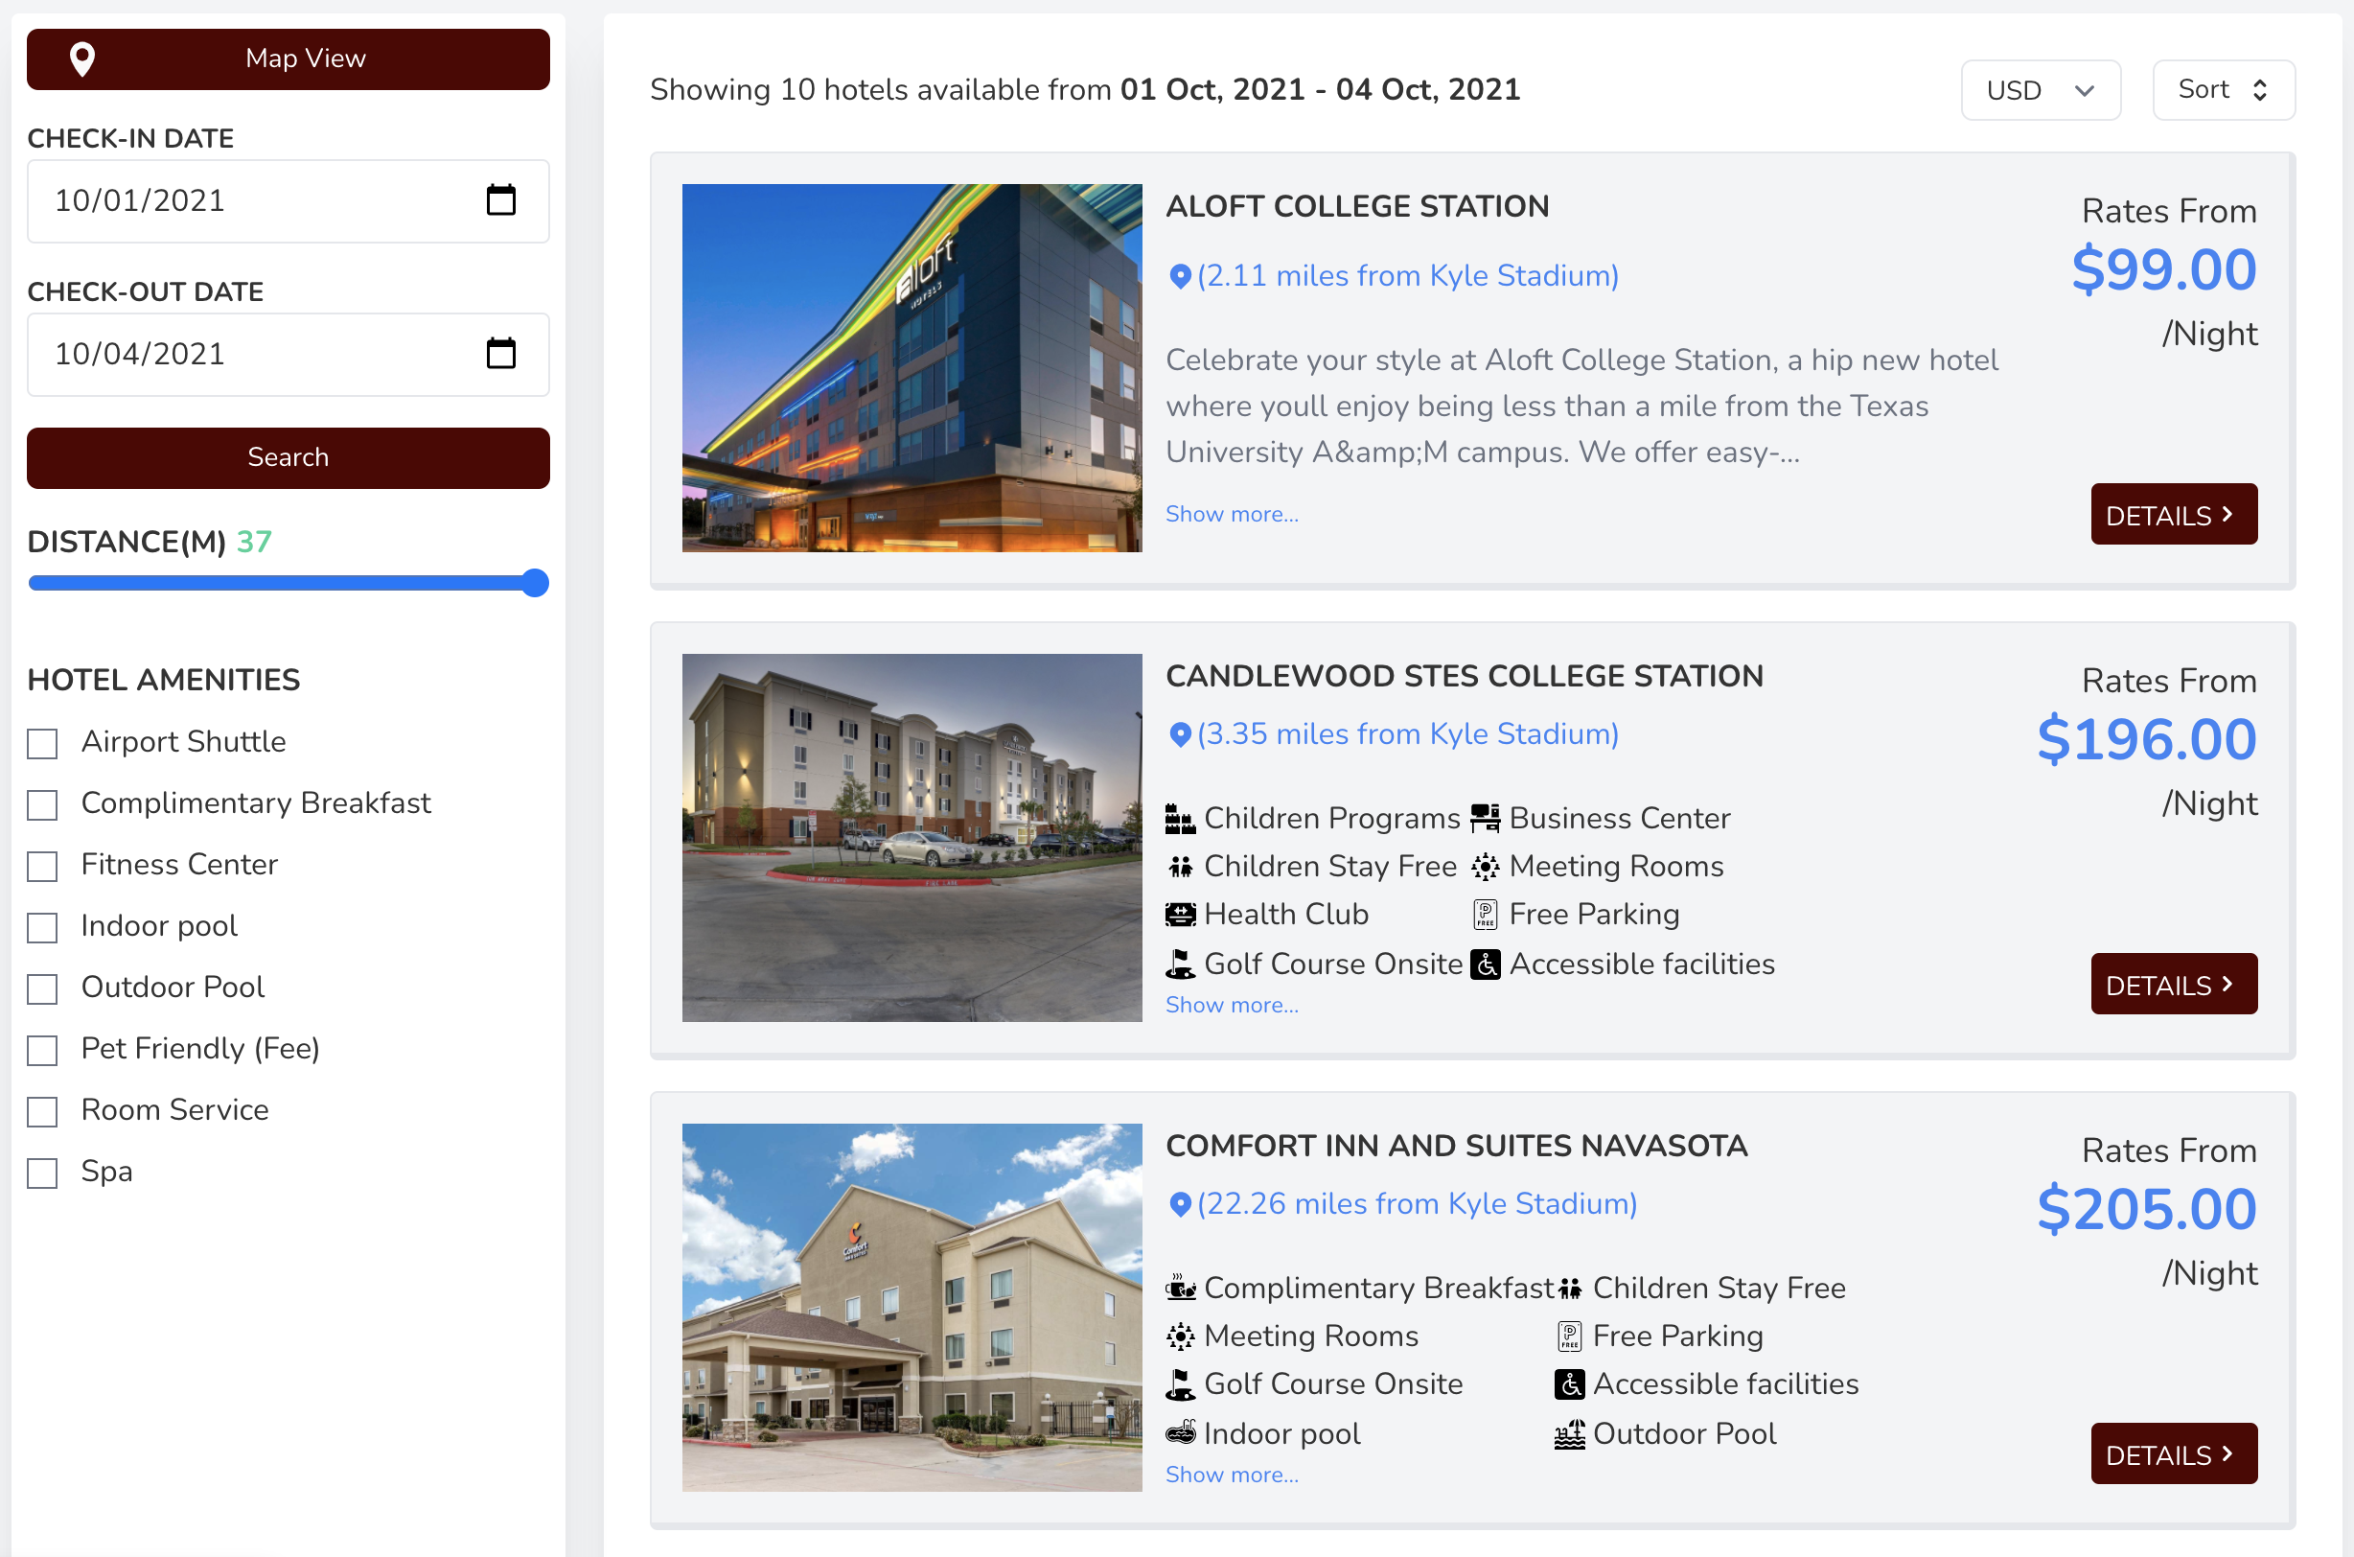The image size is (2354, 1557).
Task: Click Candlewood's Children Stay Free icon
Action: pos(1180,867)
